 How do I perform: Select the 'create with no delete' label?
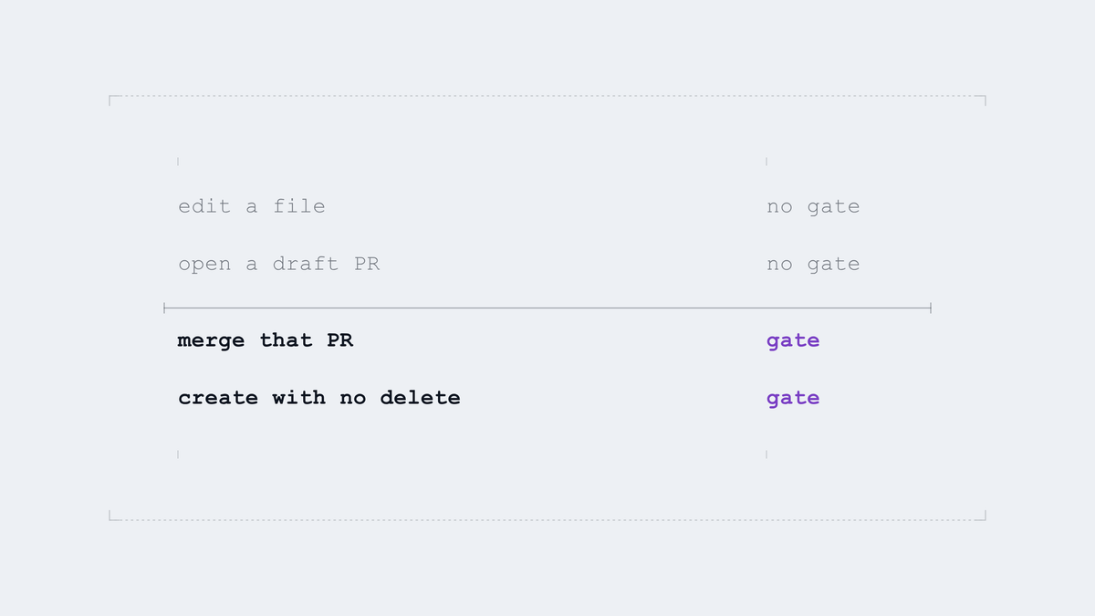pos(319,398)
